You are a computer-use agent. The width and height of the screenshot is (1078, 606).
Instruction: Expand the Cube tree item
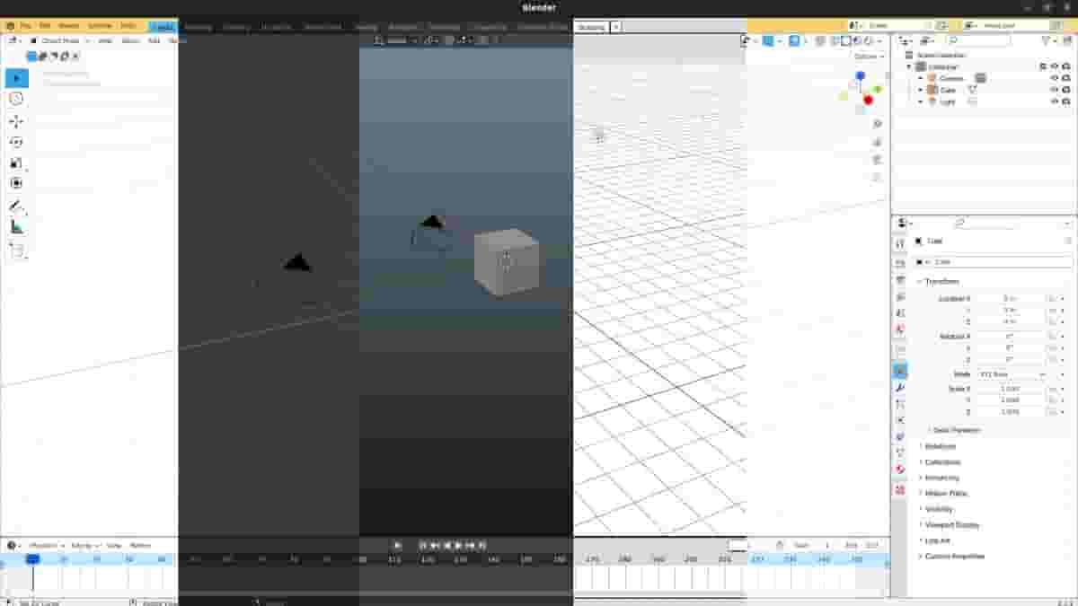point(920,90)
